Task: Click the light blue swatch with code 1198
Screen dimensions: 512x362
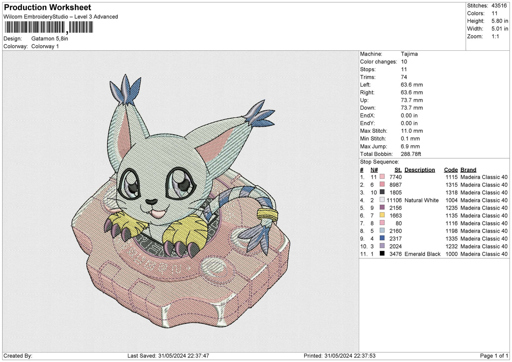Action: 382,231
